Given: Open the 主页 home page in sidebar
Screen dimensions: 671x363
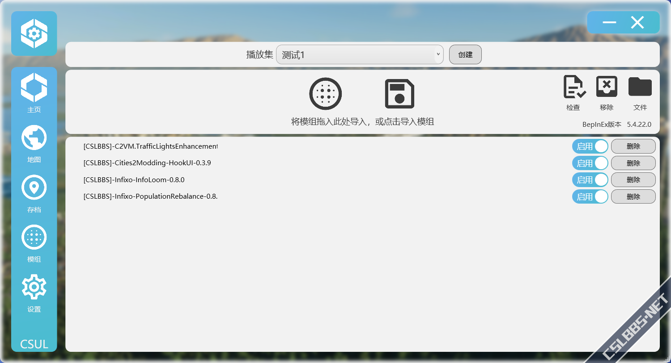Looking at the screenshot, I should [x=34, y=92].
